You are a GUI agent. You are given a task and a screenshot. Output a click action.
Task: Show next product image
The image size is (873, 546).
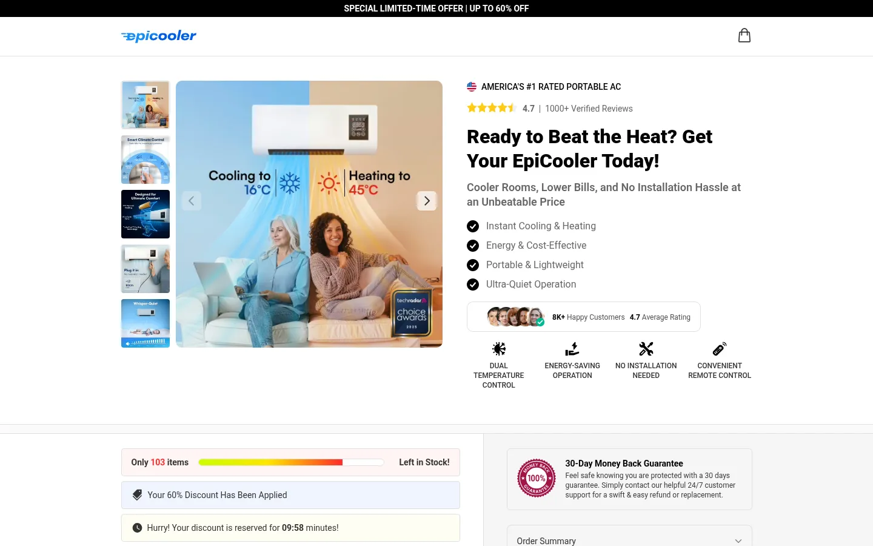(427, 201)
